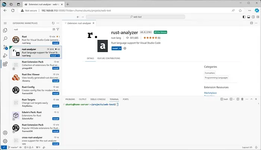
Task: Close the bottom terminal panel
Action: pyautogui.click(x=256, y=99)
